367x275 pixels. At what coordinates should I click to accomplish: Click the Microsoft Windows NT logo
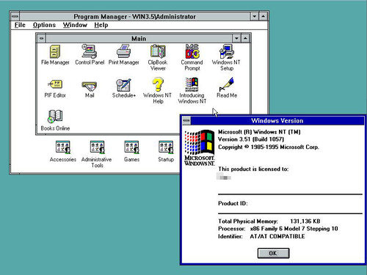(x=200, y=148)
